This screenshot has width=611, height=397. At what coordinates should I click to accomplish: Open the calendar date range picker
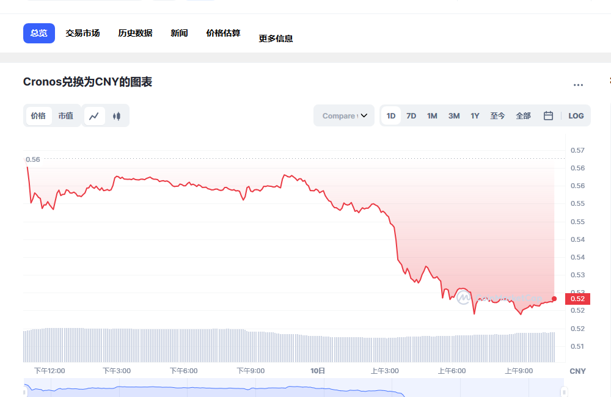(x=548, y=115)
